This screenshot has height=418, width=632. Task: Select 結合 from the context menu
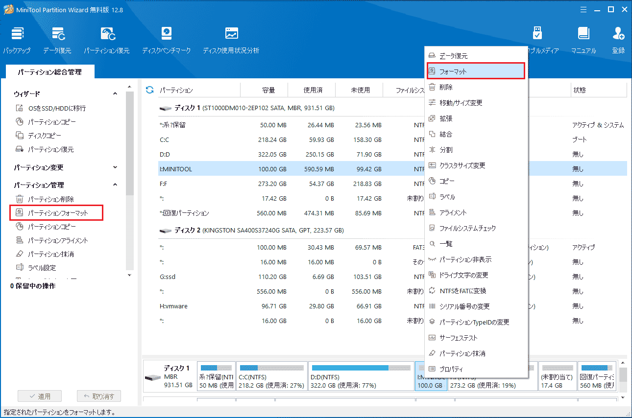[x=476, y=134]
